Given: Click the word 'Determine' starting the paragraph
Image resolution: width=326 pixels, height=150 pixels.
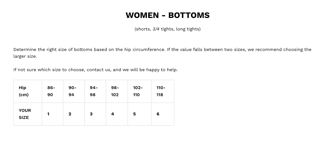Looking at the screenshot, I should point(25,50).
